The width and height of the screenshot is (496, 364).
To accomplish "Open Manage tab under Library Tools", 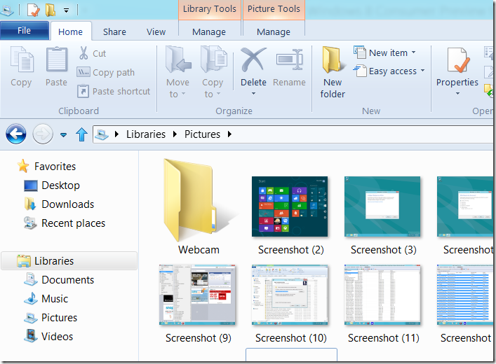I will 209,31.
